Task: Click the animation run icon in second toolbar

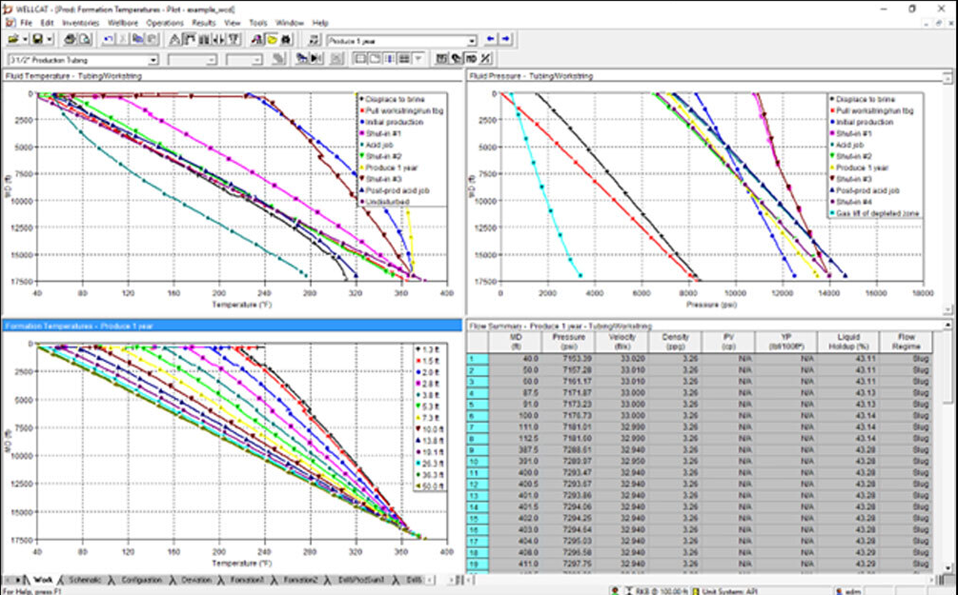Action: point(301,59)
